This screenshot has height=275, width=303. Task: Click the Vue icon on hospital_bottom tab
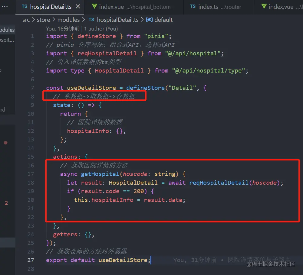(x=94, y=6)
